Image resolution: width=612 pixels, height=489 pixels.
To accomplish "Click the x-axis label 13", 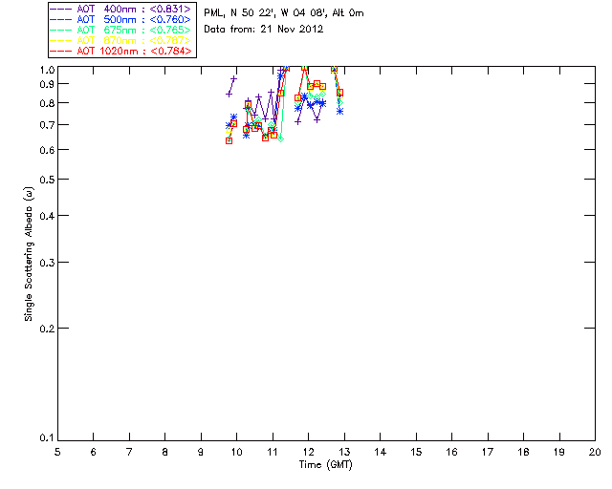I will point(344,452).
